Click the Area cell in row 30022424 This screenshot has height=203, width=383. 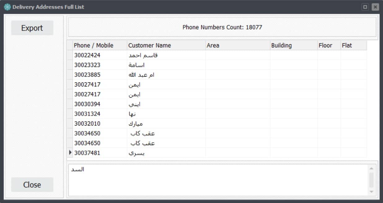(x=238, y=55)
